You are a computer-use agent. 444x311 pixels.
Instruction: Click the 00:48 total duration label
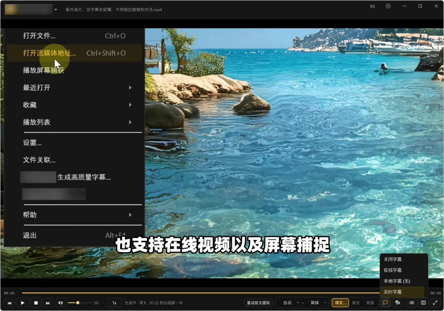pos(435,293)
